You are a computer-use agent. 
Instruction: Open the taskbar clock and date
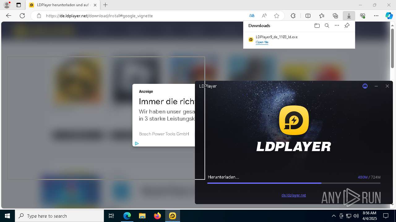point(369,216)
